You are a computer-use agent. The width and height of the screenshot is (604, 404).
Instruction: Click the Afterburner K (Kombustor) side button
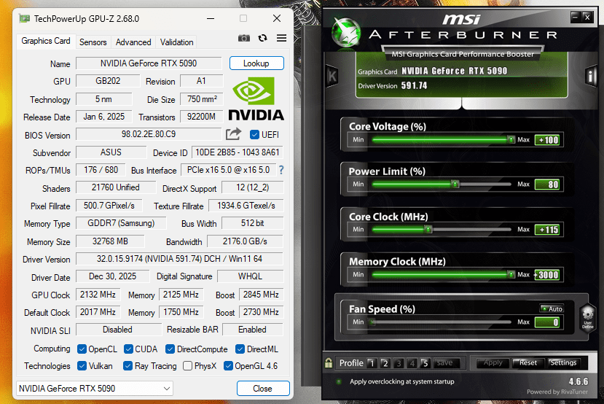tap(332, 76)
